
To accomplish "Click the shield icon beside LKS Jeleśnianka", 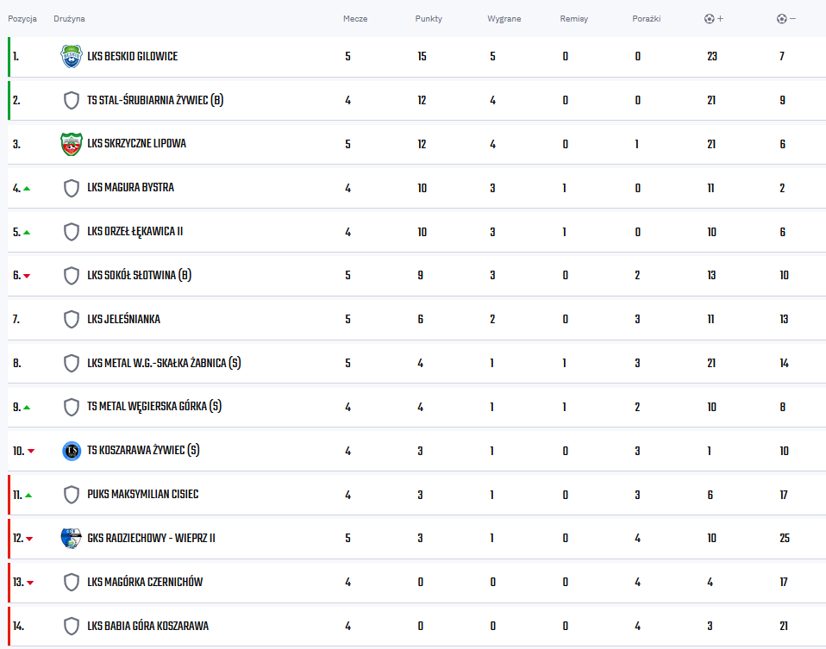I will tap(71, 319).
